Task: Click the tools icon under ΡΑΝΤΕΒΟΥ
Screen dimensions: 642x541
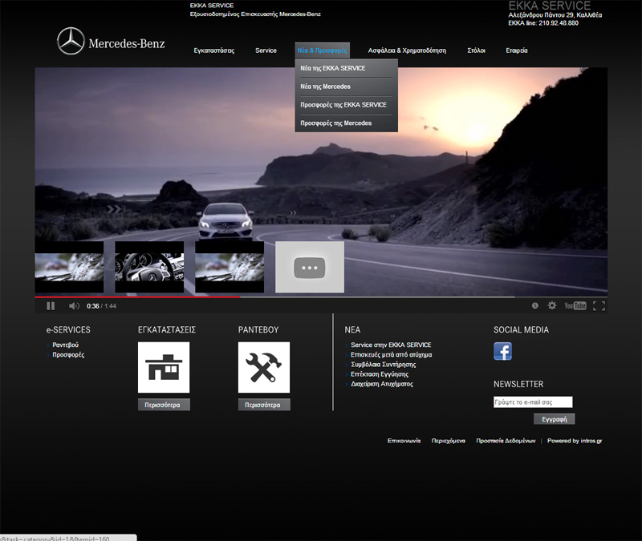Action: pos(264,367)
